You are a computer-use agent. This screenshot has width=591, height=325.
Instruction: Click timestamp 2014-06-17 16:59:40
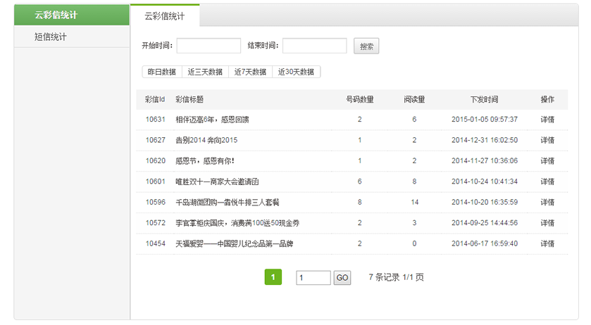coord(485,243)
